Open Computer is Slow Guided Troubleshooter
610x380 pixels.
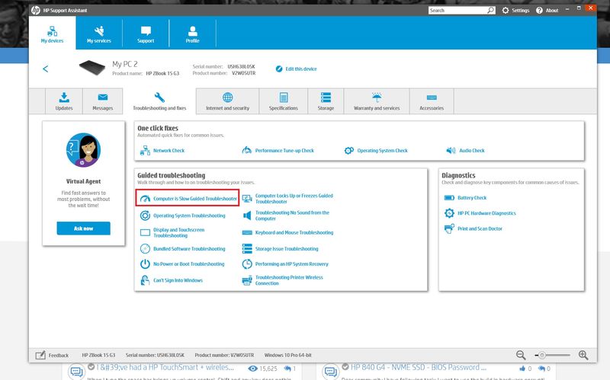coord(195,199)
